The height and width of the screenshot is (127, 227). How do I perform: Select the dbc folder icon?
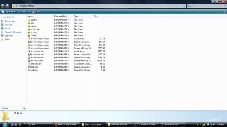[x=29, y=23]
